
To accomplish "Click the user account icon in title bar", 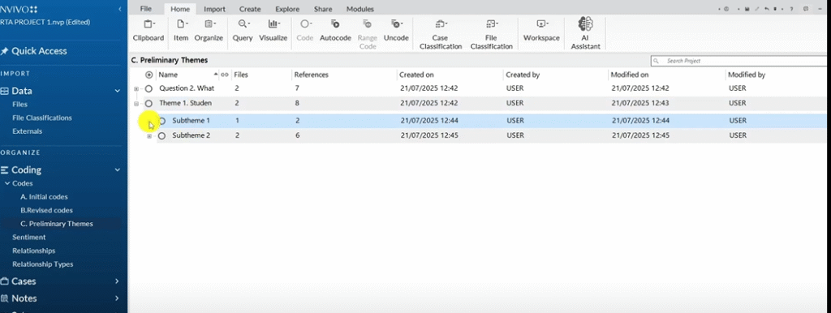I will (726, 9).
